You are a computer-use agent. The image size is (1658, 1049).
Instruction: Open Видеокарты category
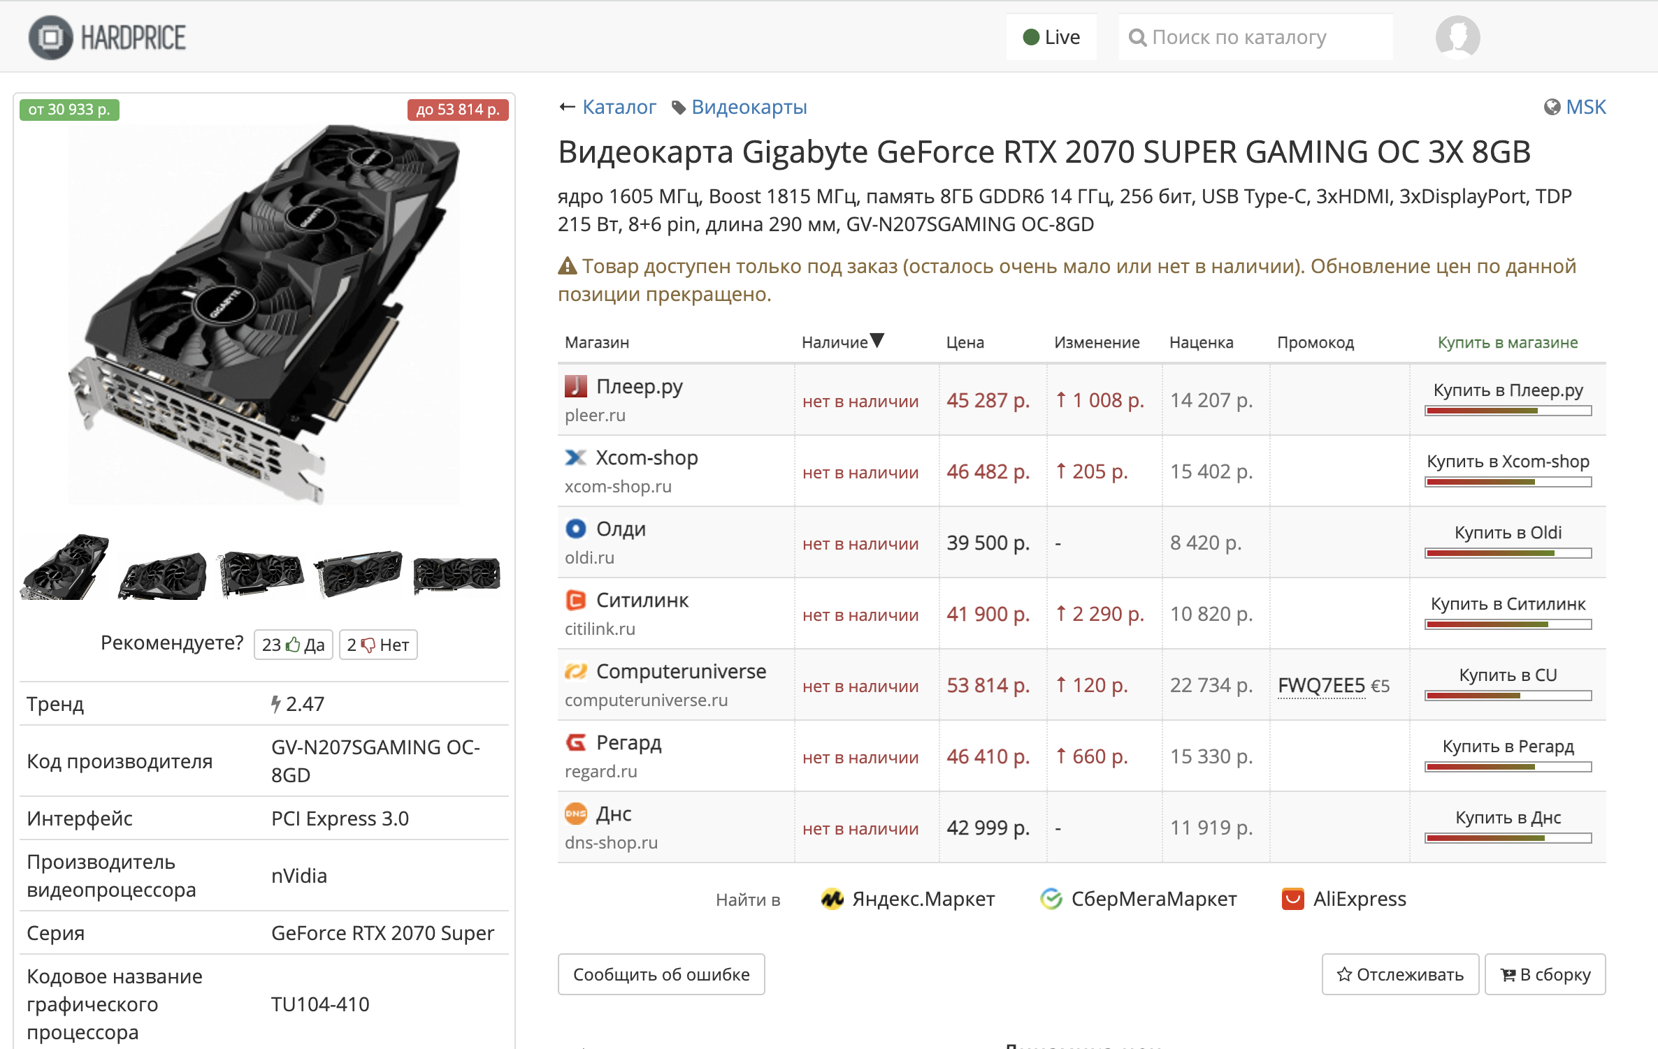click(x=749, y=107)
